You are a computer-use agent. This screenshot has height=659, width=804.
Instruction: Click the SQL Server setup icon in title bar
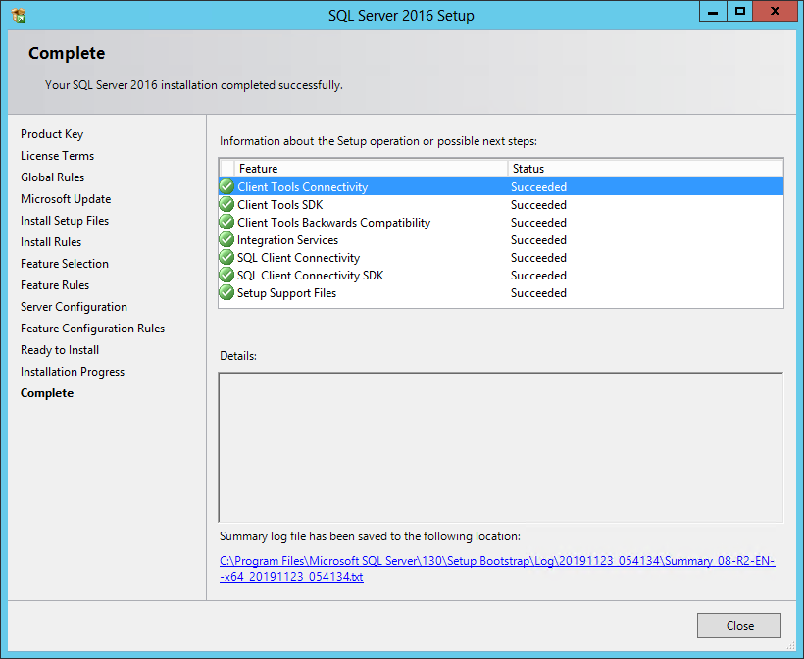point(19,16)
